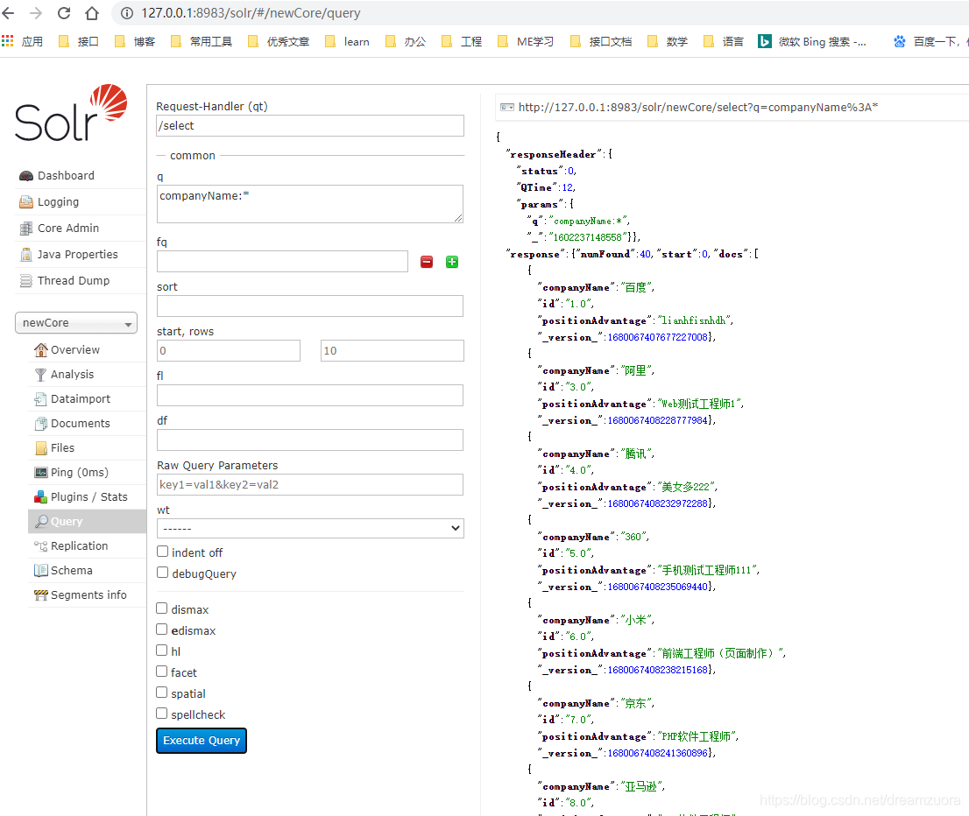The height and width of the screenshot is (816, 969).
Task: Click the rows value field
Action: [393, 351]
